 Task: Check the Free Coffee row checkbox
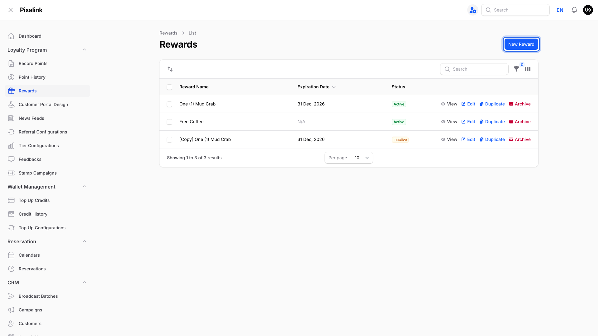tap(169, 122)
